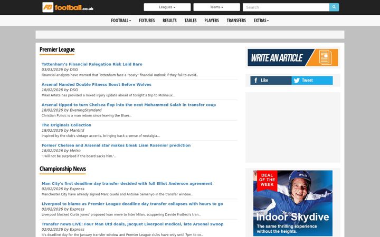This screenshot has height=237, width=380.
Task: Open the TRANSFERS menu item
Action: 236,21
